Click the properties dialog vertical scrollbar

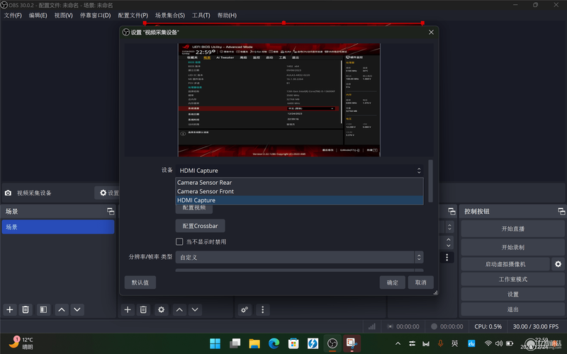(x=430, y=181)
